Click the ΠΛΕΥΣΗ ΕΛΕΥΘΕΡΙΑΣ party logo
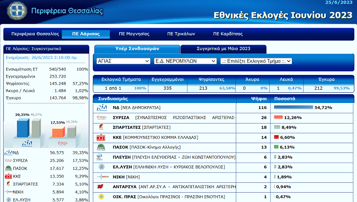This screenshot has width=357, height=202. tap(100, 157)
